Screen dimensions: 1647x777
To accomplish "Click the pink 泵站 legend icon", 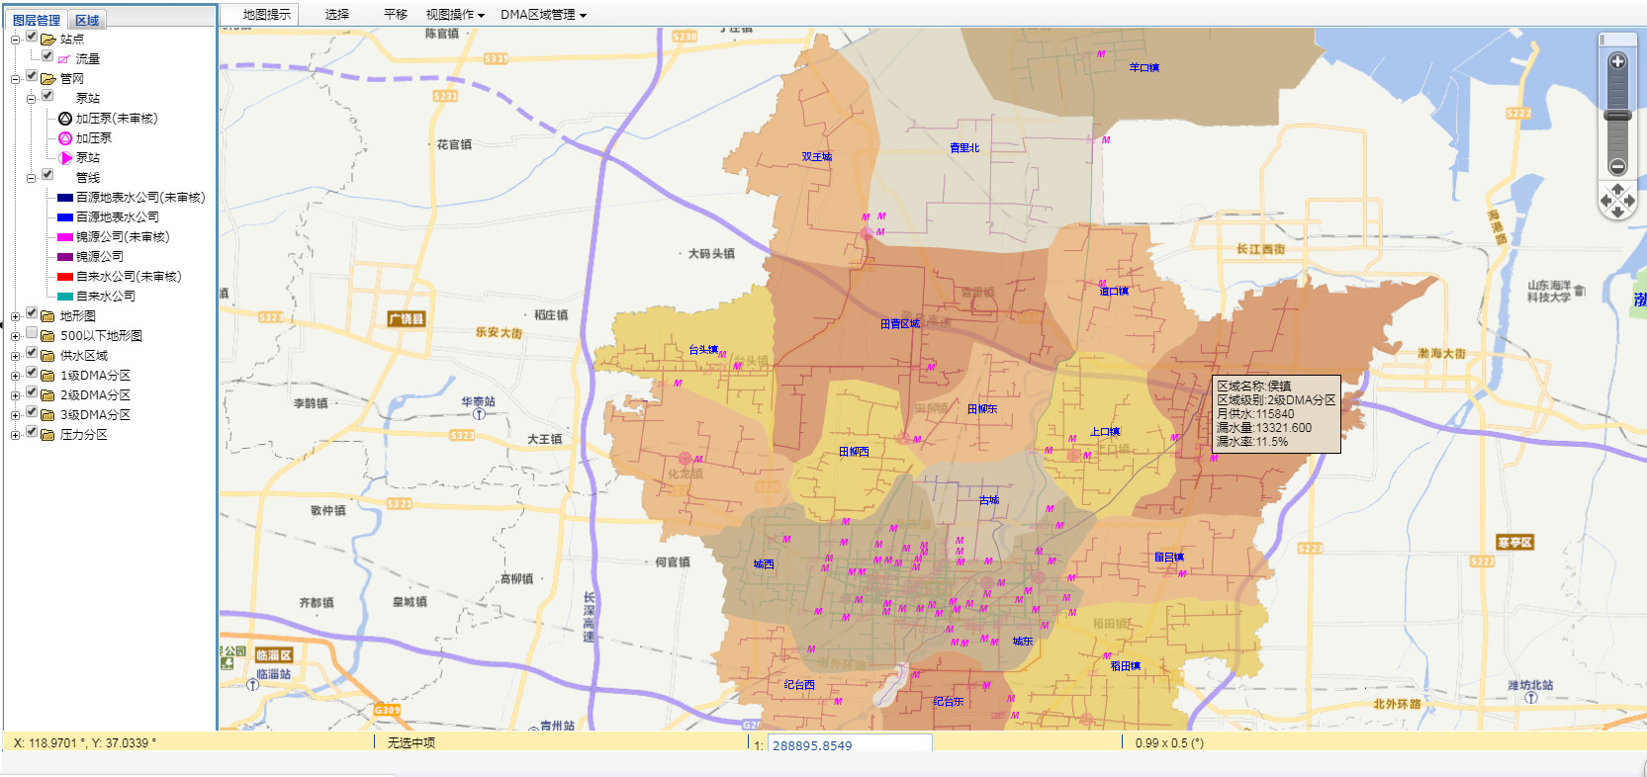I will 65,158.
